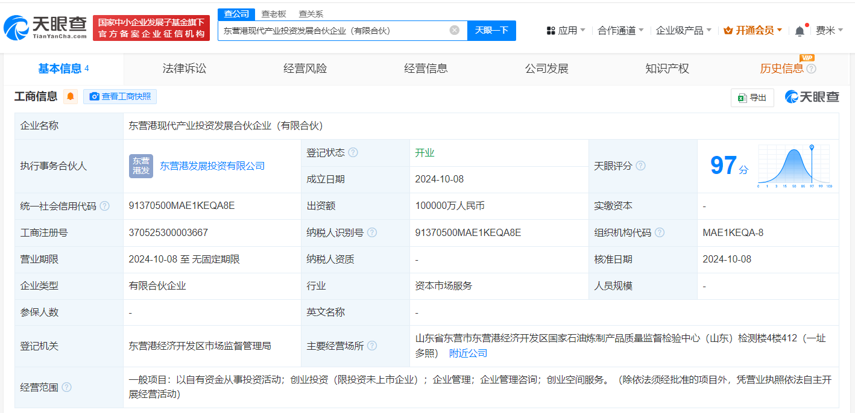The image size is (855, 413).
Task: Switch to the 法律诉讼 tab
Action: [x=186, y=69]
